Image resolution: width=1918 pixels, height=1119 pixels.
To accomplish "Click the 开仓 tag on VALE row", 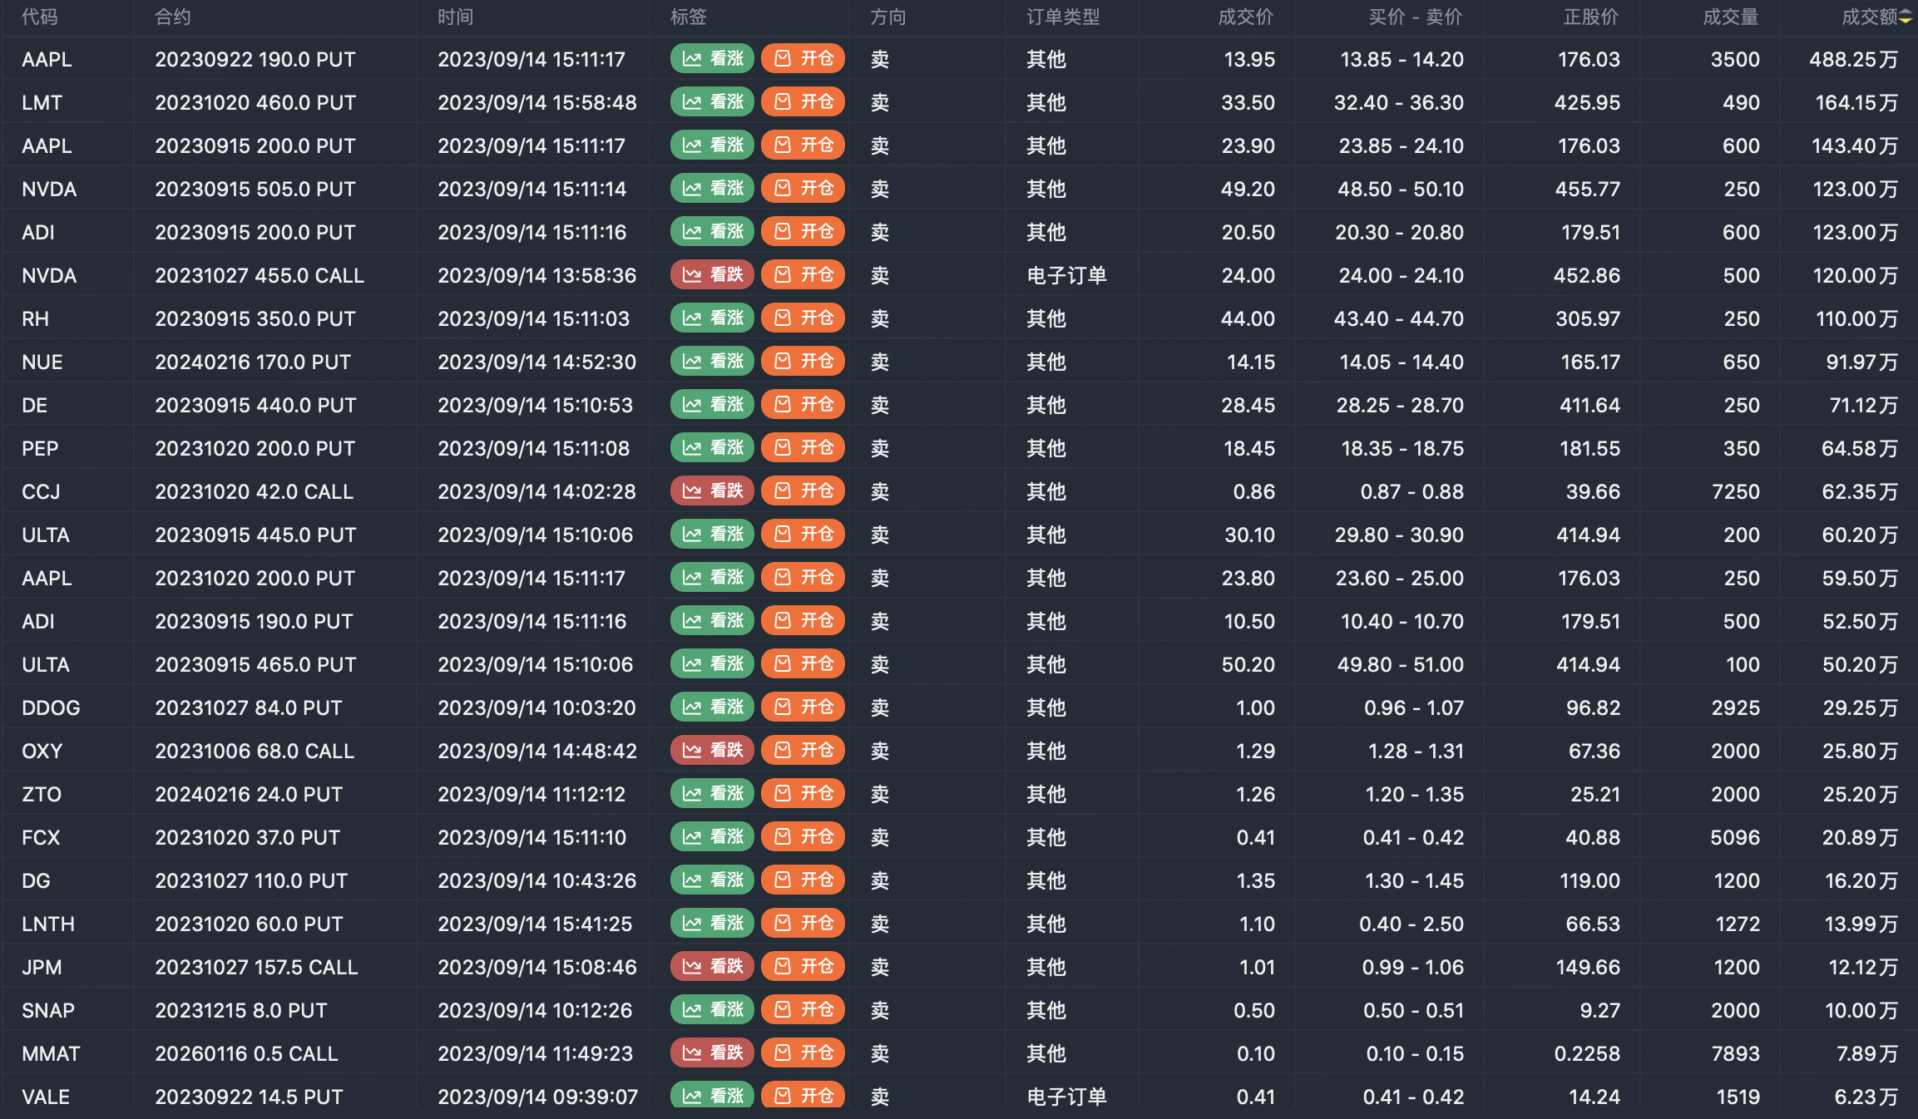I will pyautogui.click(x=803, y=1096).
